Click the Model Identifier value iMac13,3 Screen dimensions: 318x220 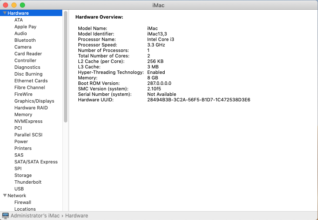157,34
